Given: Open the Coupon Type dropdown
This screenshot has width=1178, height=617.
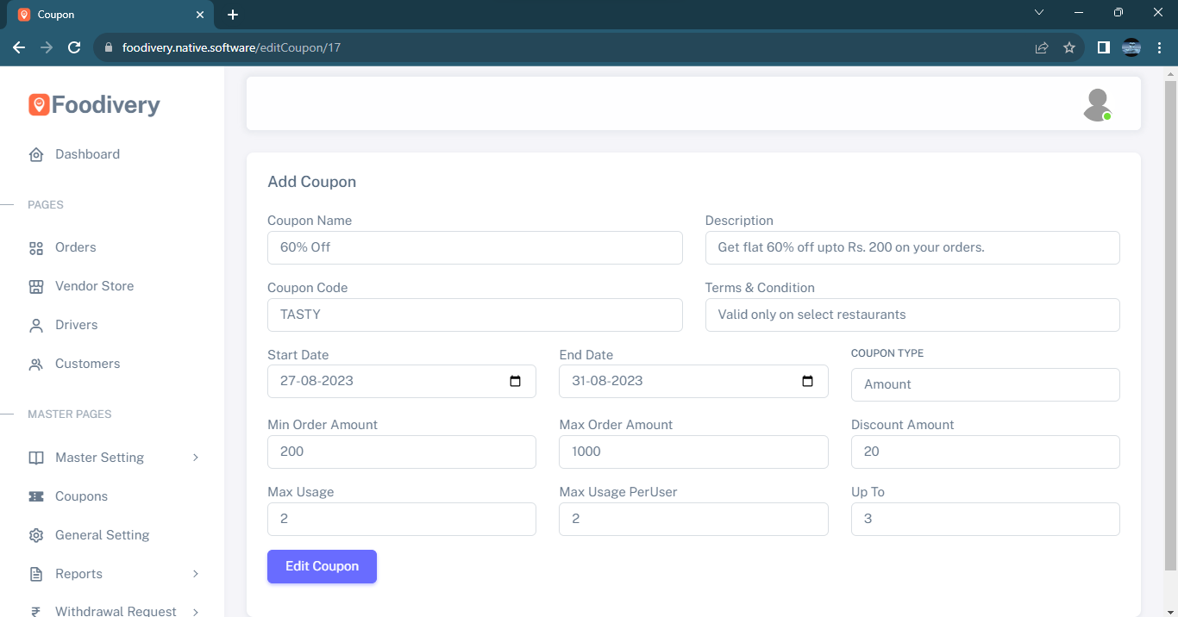Looking at the screenshot, I should (x=985, y=385).
